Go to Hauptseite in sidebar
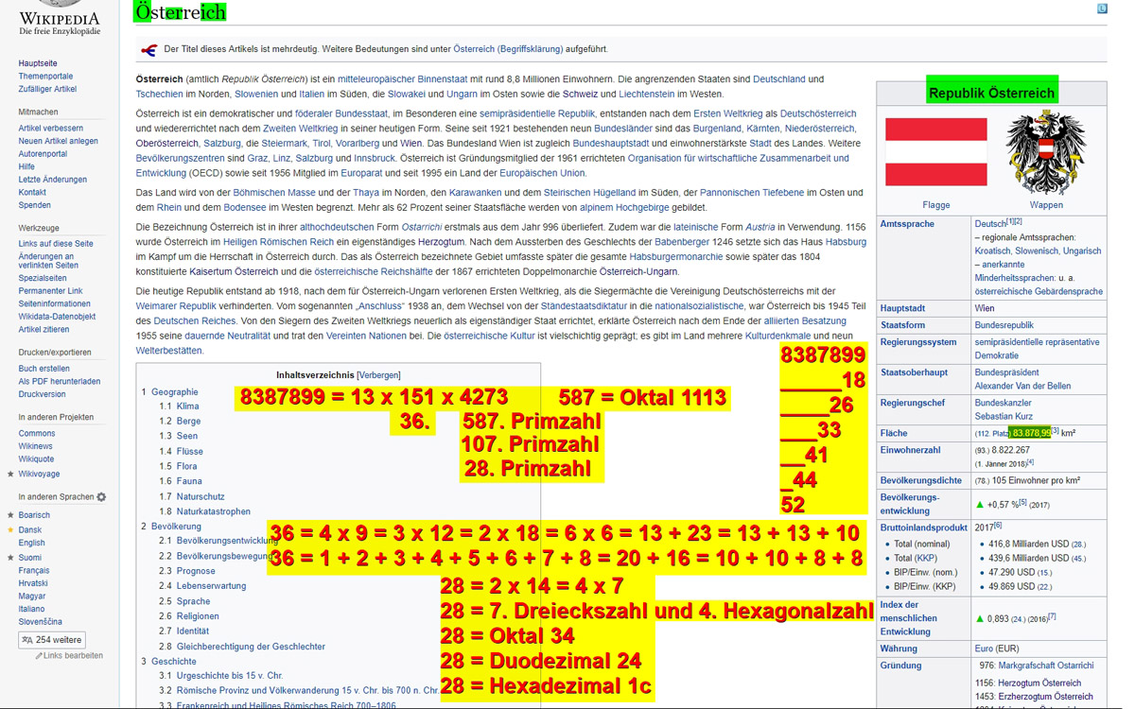Viewport: 1135px width, 709px height. coord(38,63)
